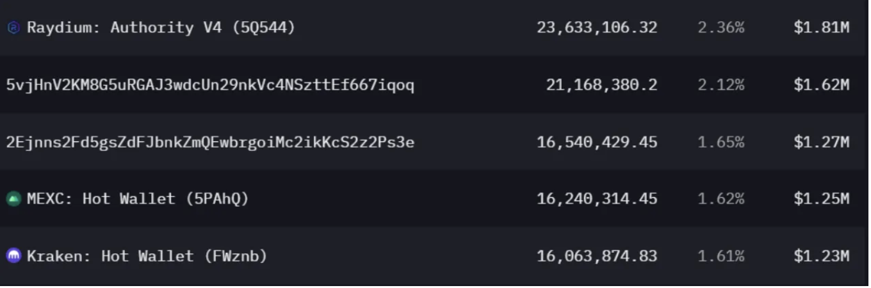
Task: Select balance 16,063,874.83 in Kraken row
Action: (597, 257)
